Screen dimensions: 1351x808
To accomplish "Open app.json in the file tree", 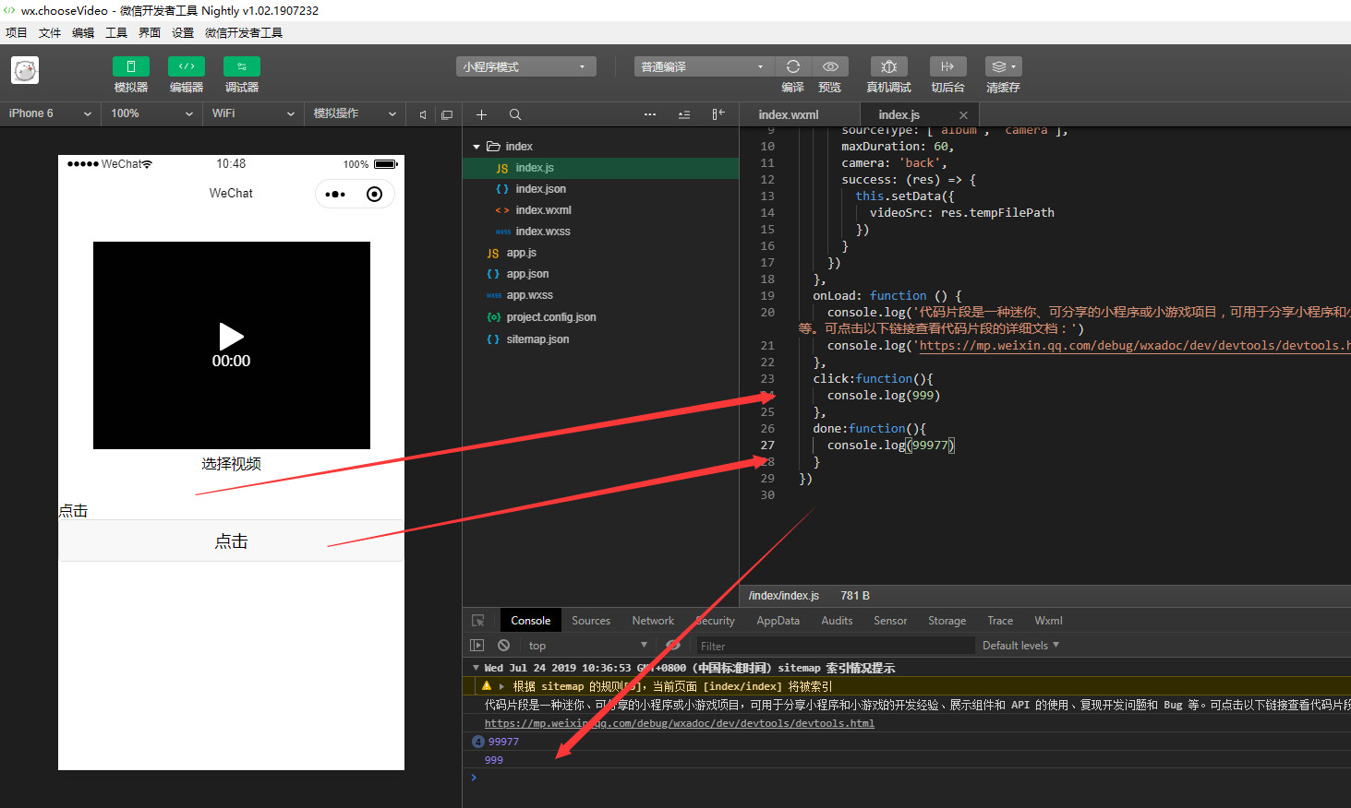I will [600, 274].
